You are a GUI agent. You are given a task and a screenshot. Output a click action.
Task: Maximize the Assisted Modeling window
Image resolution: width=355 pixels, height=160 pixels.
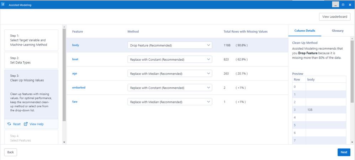[x=343, y=5]
